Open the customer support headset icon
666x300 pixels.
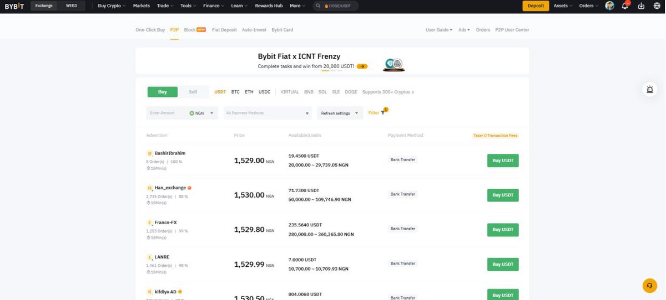coord(649,286)
